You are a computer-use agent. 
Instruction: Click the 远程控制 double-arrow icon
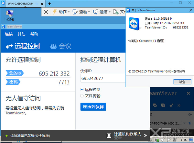pos(9,46)
